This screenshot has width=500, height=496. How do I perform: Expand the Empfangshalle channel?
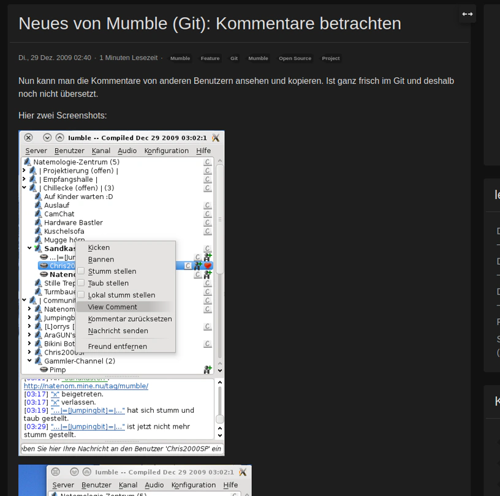click(25, 179)
